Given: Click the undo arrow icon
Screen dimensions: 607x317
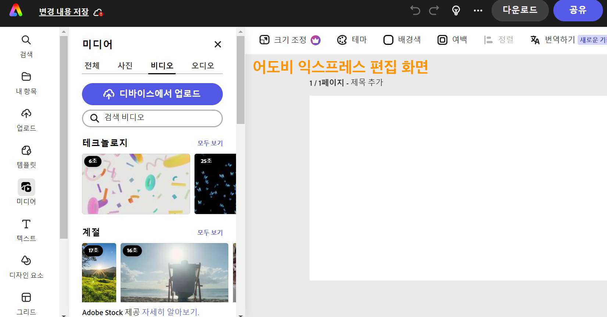Looking at the screenshot, I should pos(415,10).
